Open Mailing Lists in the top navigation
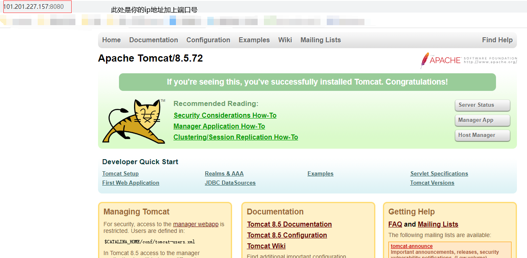Screen dimensions: 527x258 pyautogui.click(x=320, y=40)
